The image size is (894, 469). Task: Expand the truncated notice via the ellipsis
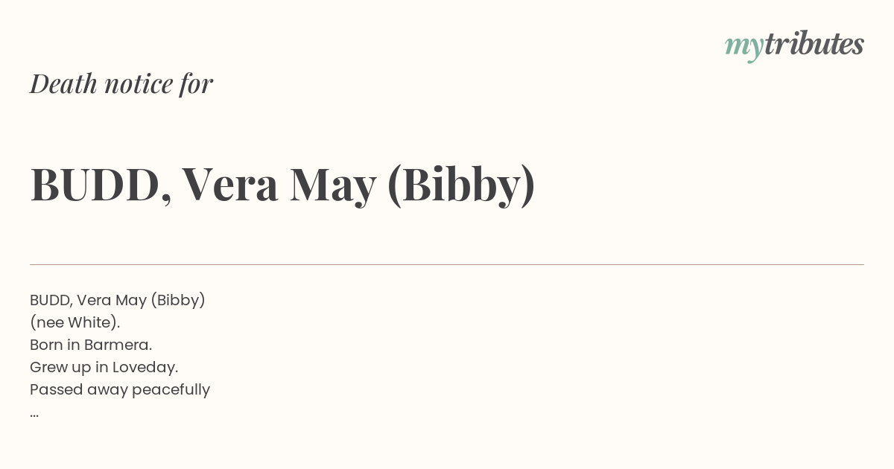click(x=34, y=414)
